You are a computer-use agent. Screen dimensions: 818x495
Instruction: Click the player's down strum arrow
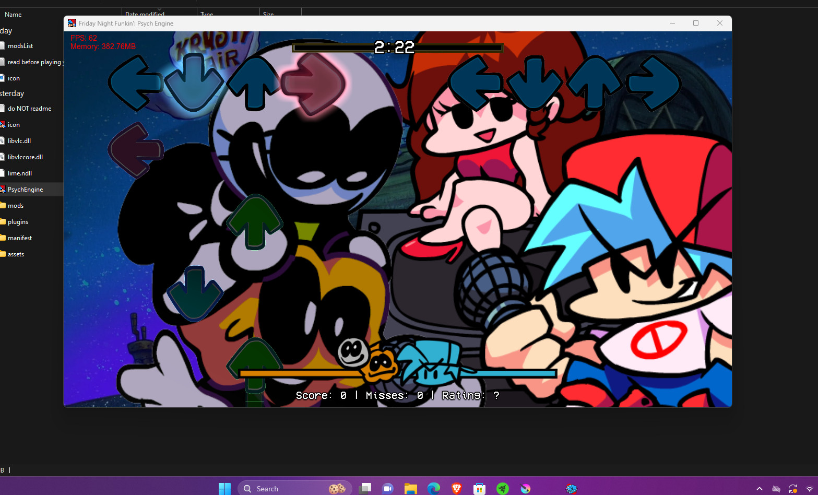[x=535, y=82]
